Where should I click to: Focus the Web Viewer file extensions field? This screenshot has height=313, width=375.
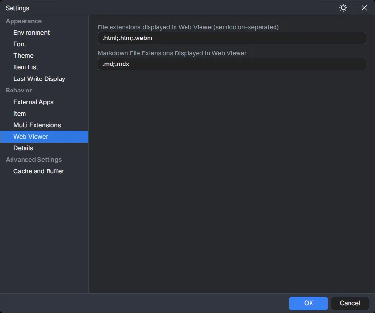click(232, 38)
